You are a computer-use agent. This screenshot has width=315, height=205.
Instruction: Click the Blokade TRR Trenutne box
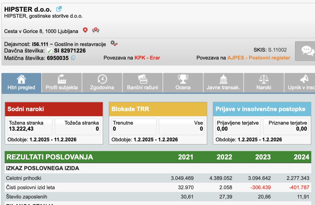point(134,126)
